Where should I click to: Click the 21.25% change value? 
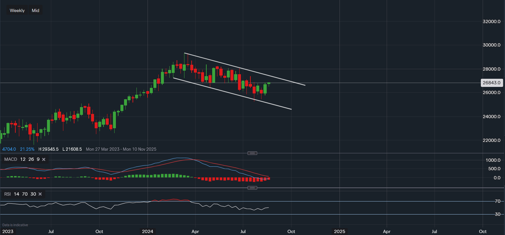click(27, 149)
